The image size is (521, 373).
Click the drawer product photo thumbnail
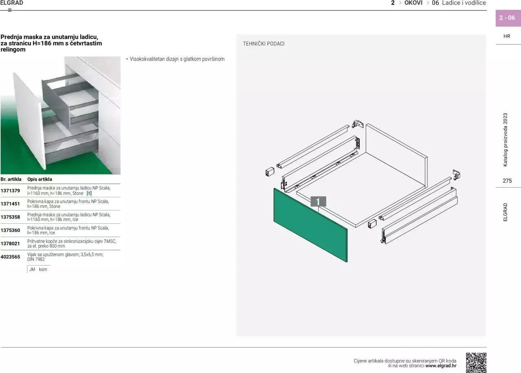60,116
